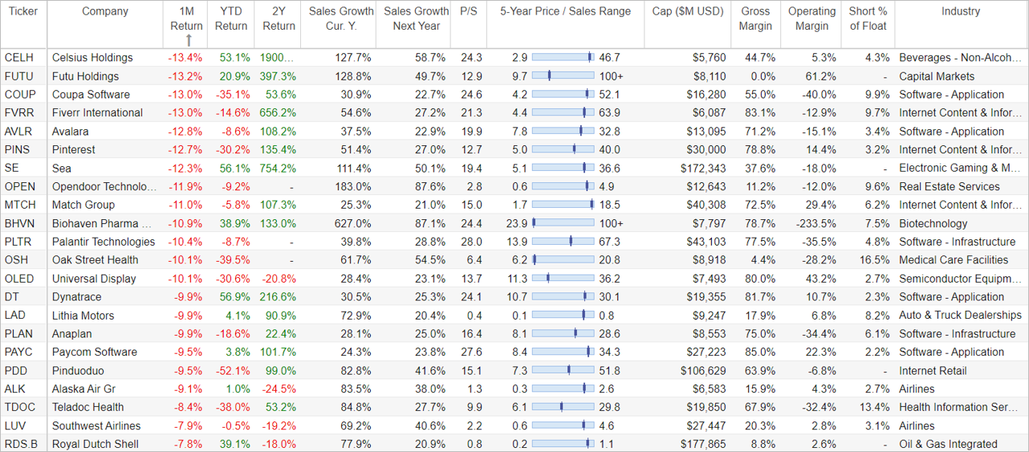Click the FUTU price/sales range bar

coord(563,76)
